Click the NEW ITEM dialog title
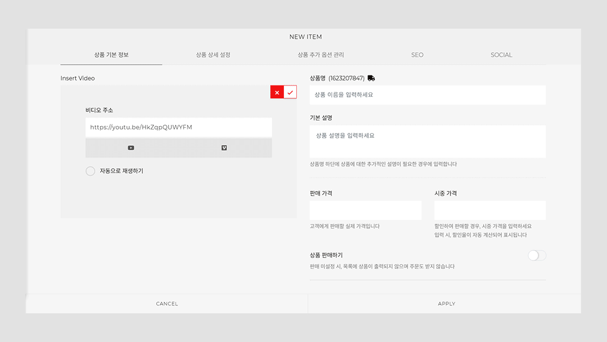Screen dimensions: 607x342 305,37
